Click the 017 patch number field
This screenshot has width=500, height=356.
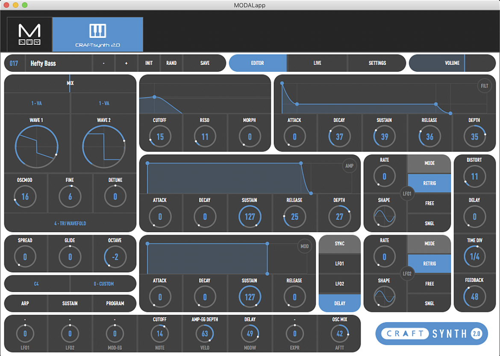pyautogui.click(x=15, y=63)
